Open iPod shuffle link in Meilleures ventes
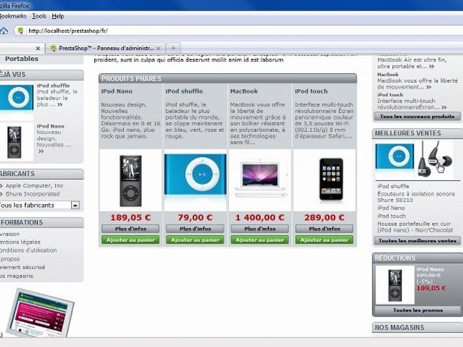Screen dimensions: 463x347 [x=393, y=186]
